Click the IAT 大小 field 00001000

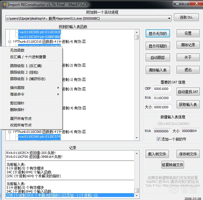point(162,107)
